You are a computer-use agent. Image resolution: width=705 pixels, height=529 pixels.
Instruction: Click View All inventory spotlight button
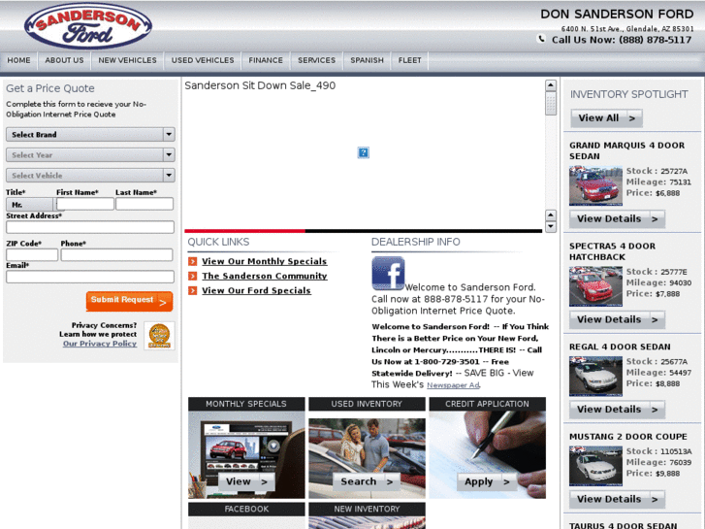click(606, 118)
